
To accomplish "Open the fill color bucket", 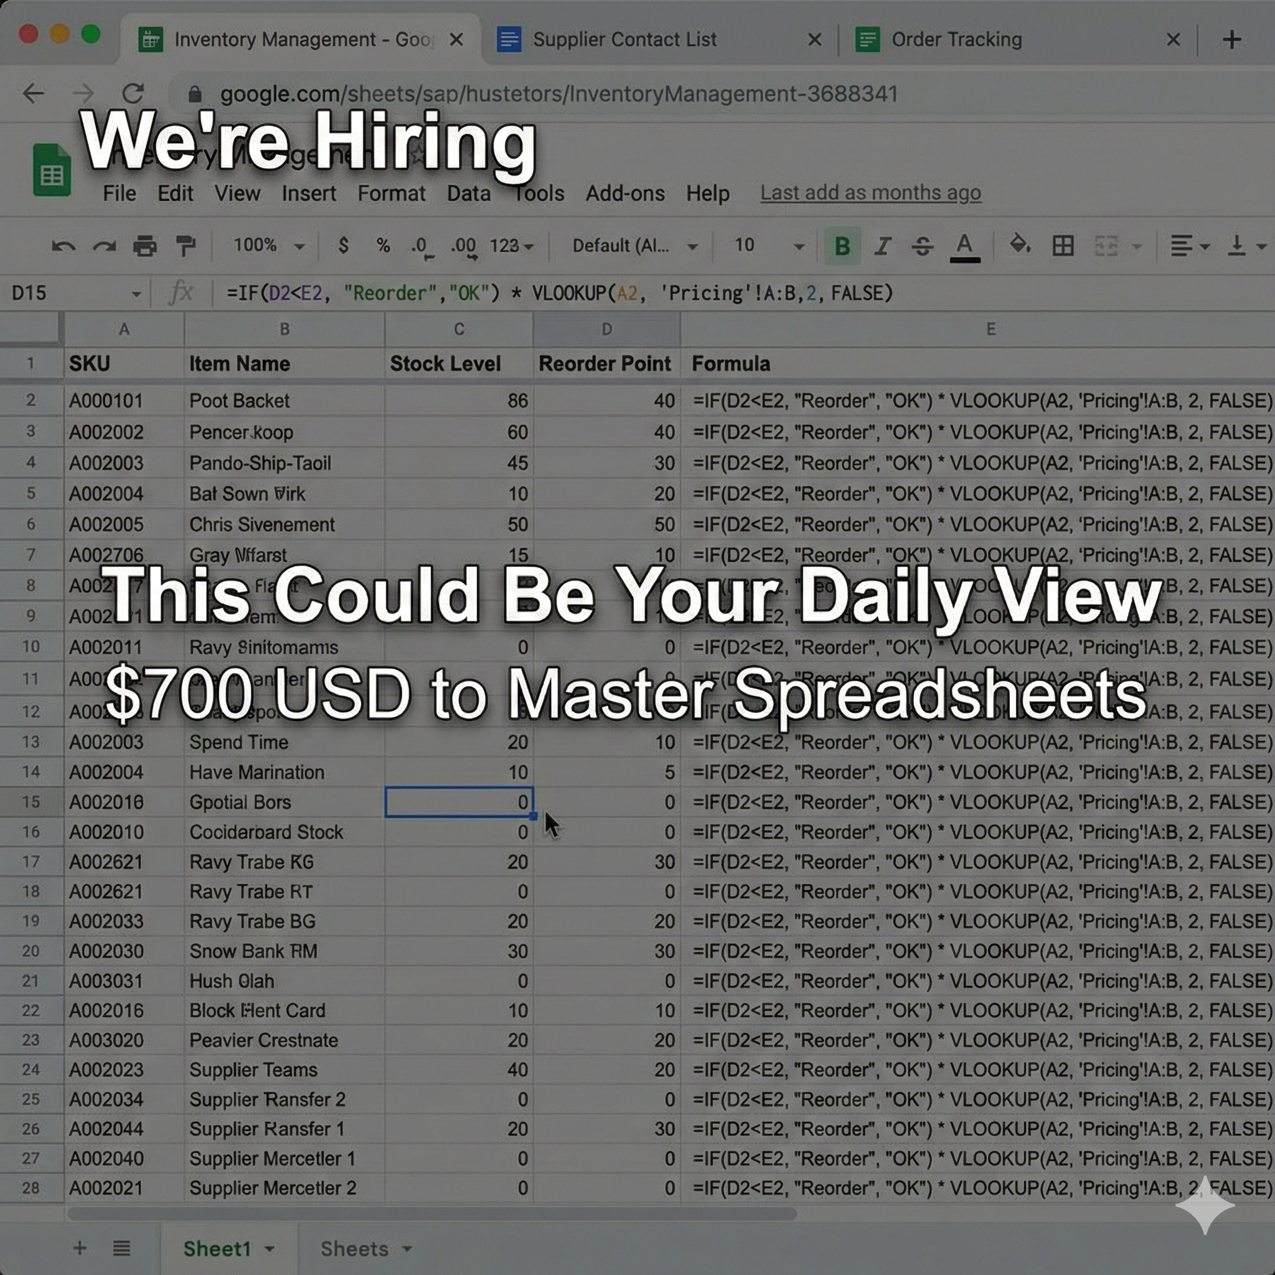I will pyautogui.click(x=1020, y=245).
